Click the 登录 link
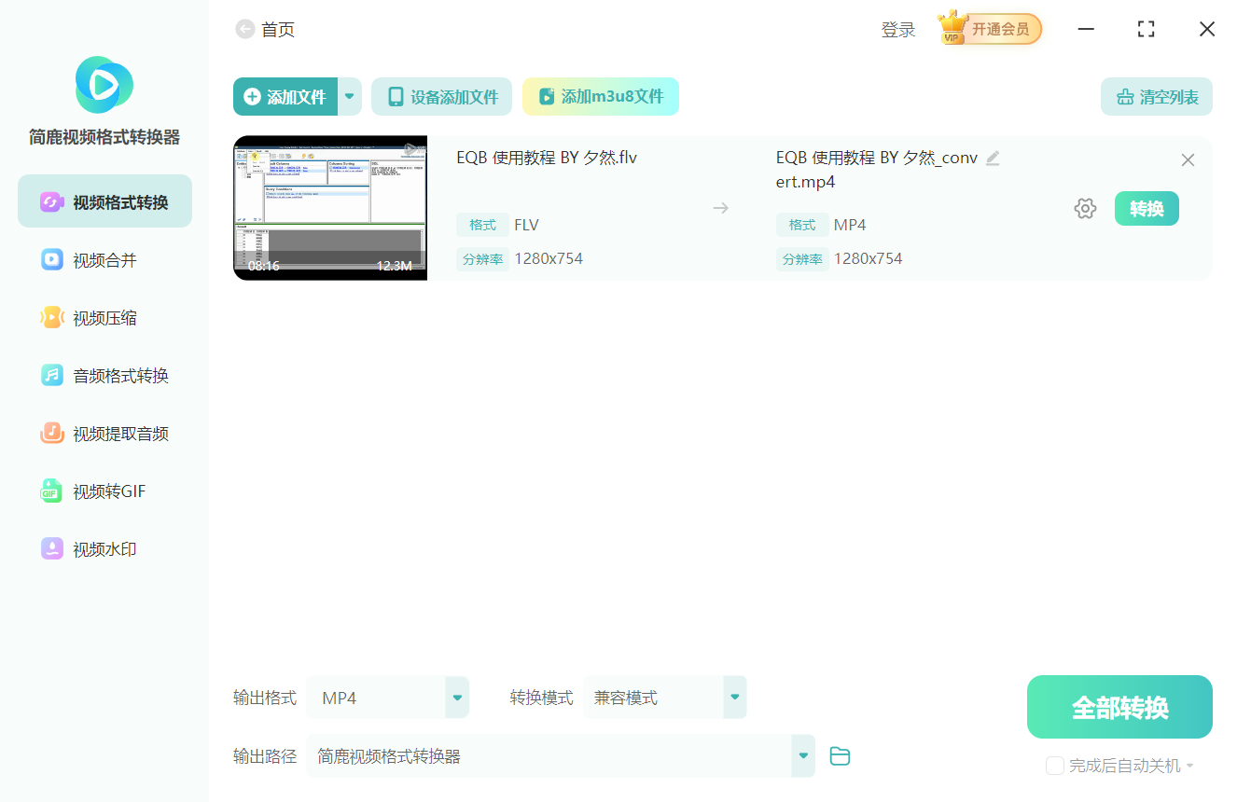 [x=898, y=30]
